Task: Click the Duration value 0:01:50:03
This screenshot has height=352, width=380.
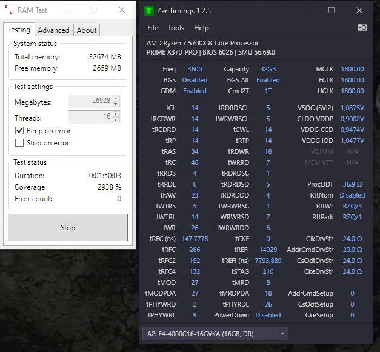Action: click(105, 176)
